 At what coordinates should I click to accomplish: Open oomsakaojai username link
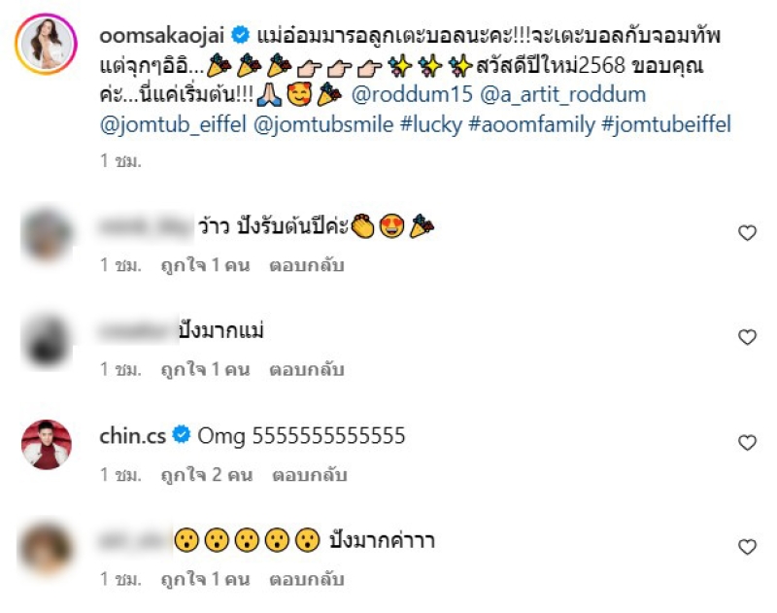[x=161, y=35]
